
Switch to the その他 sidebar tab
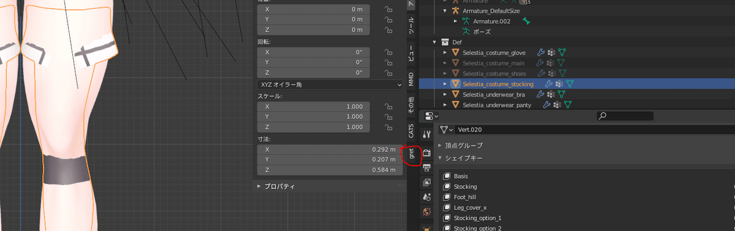[x=412, y=105]
